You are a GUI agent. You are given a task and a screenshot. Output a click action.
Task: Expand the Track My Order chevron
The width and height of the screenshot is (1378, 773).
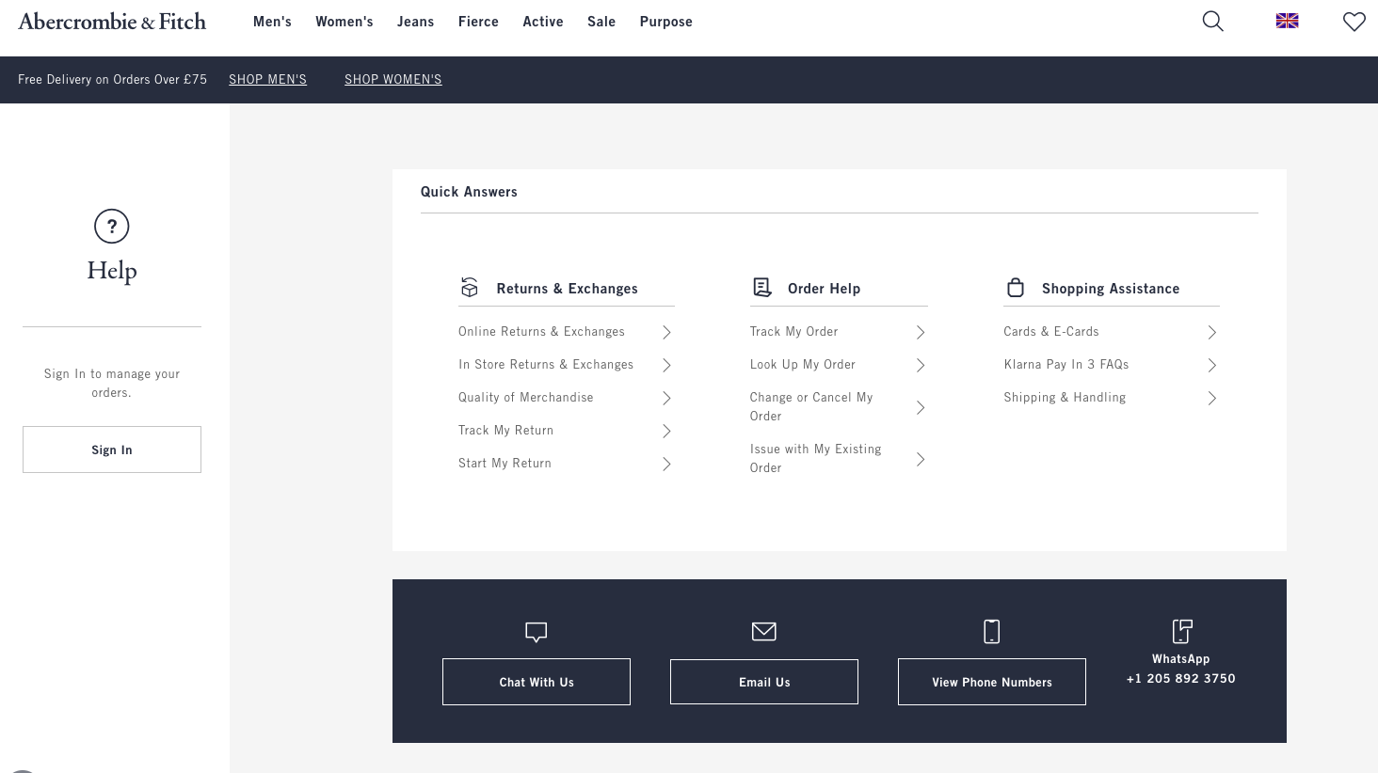point(921,332)
